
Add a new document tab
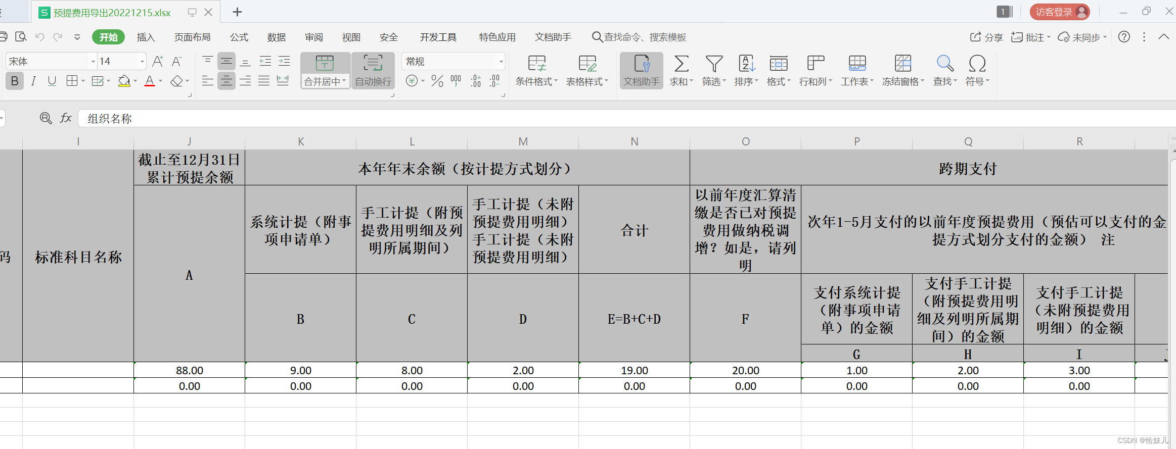[x=237, y=12]
